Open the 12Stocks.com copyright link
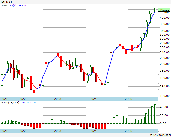Image resolution: width=171 pixels, height=137 pixels. coord(160,135)
